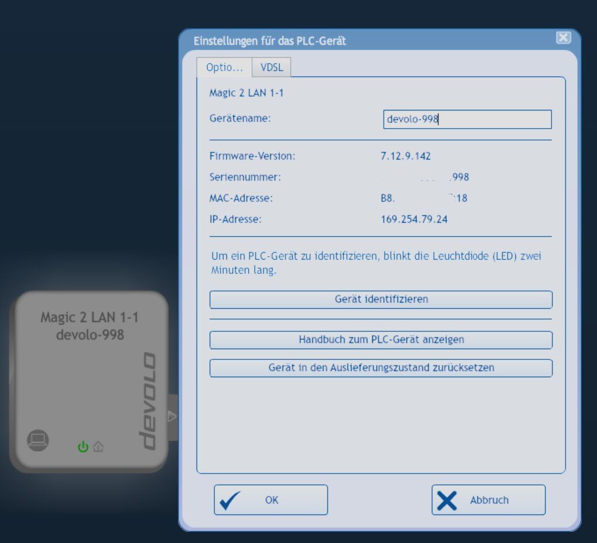Click the Firmware-Version label
Image resolution: width=597 pixels, height=543 pixels.
252,156
